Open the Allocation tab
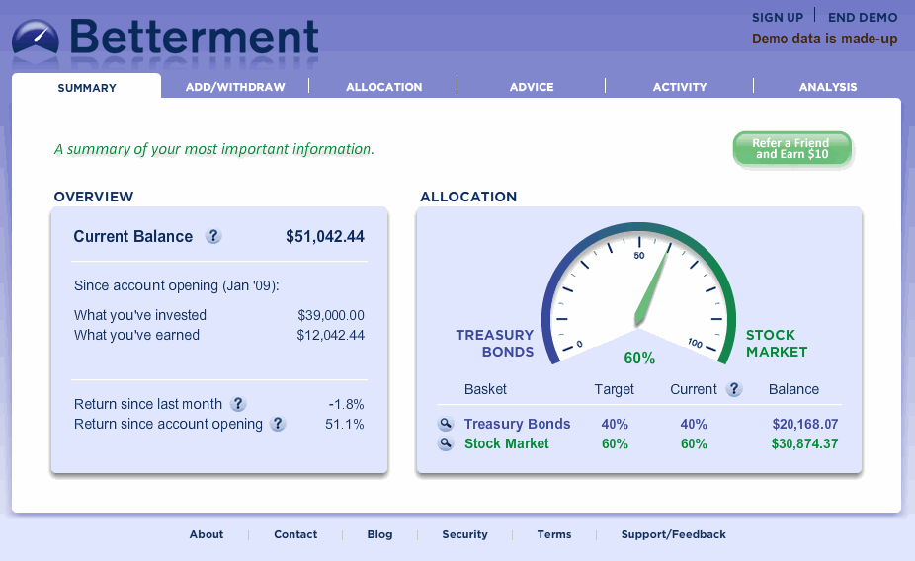Screen dimensions: 915x561 pos(384,87)
